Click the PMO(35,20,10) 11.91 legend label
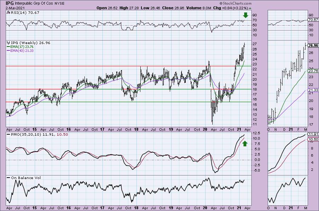This screenshot has height=211, width=319. click(33, 135)
